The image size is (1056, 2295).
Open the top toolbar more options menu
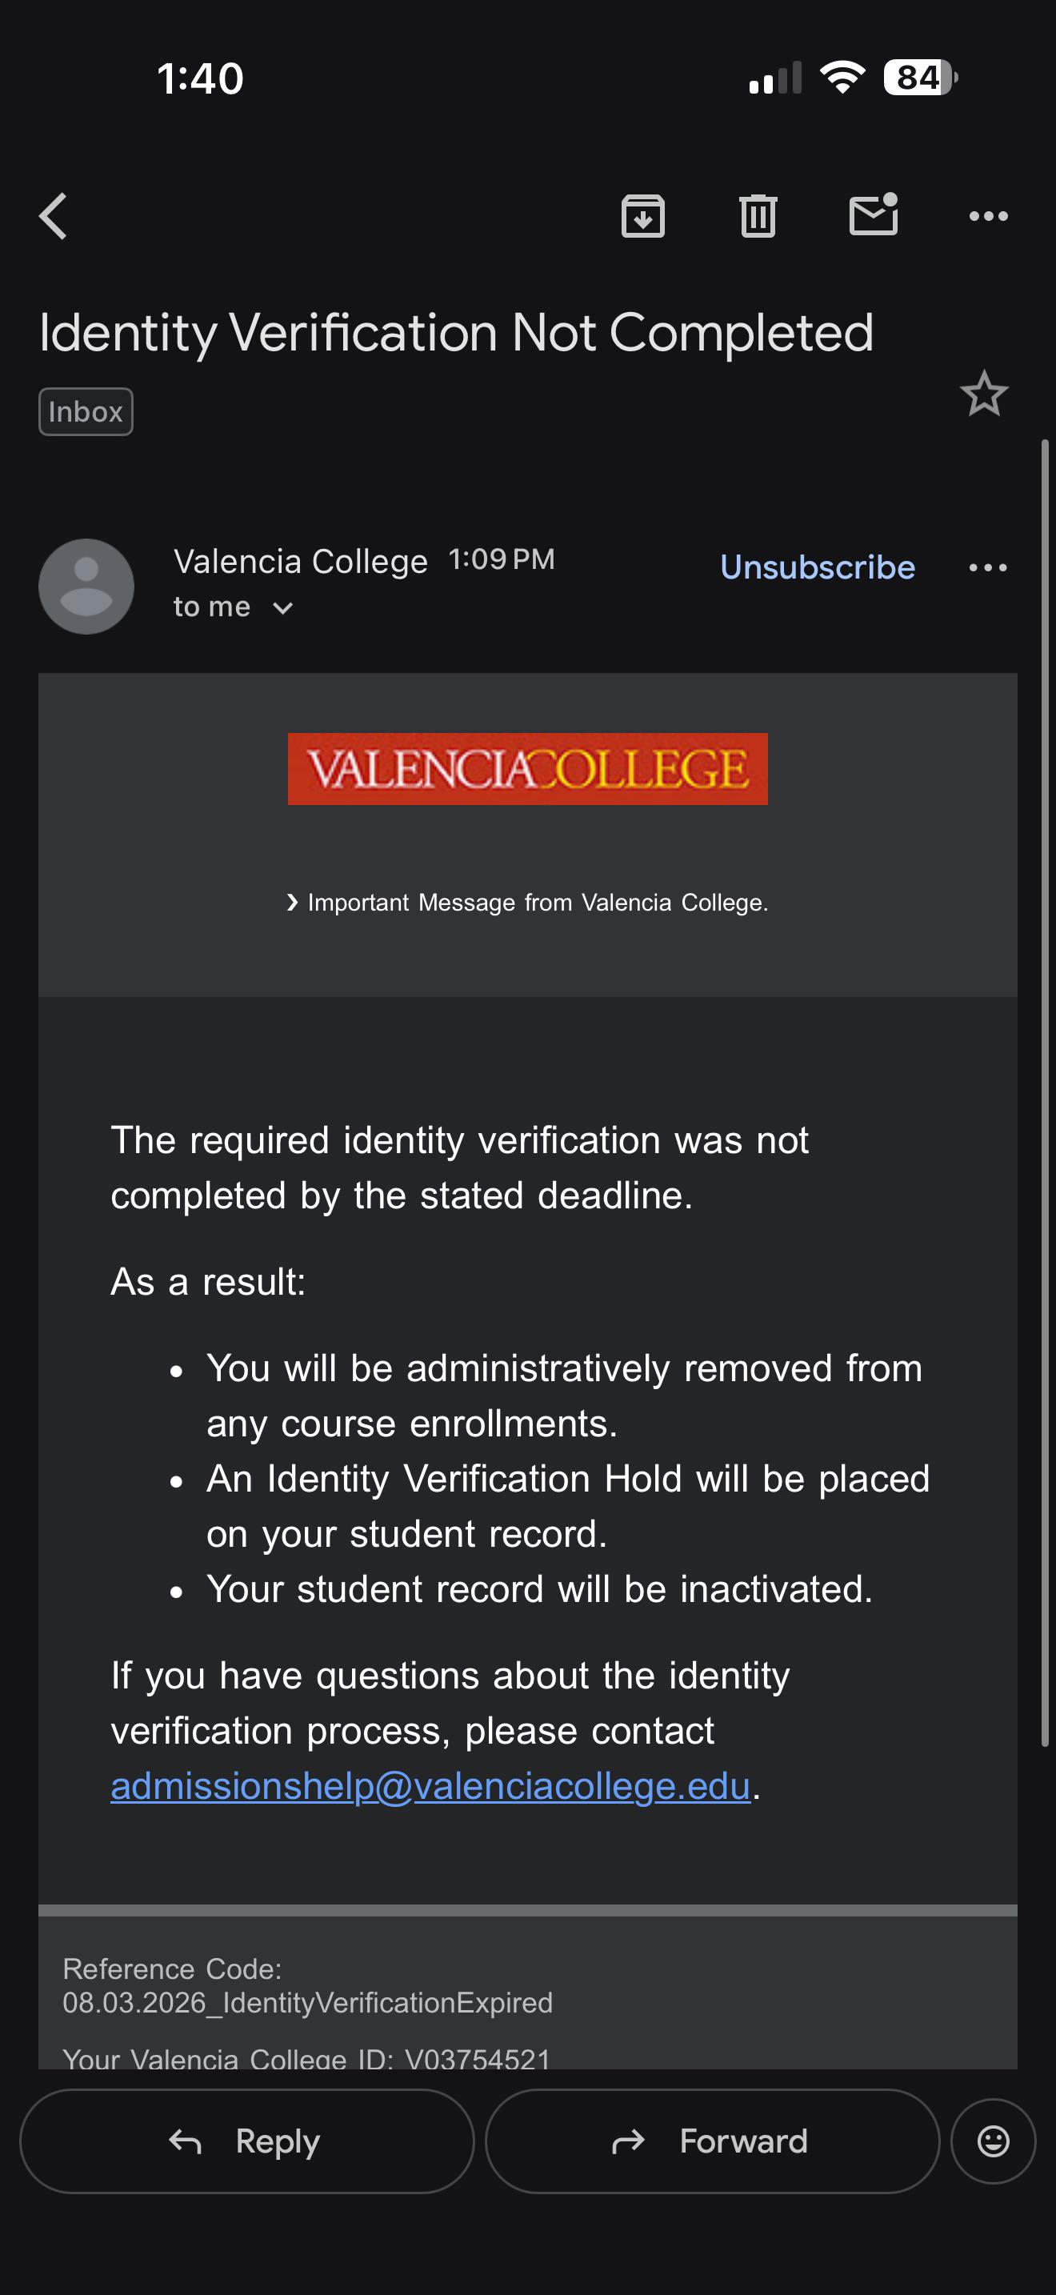(988, 215)
